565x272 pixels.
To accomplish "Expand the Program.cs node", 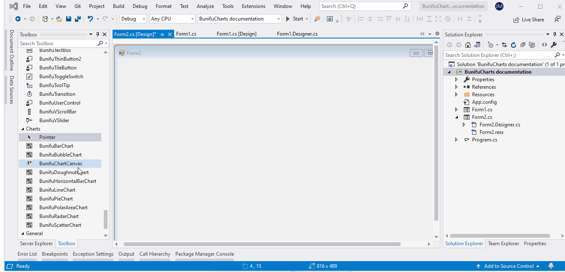I will pyautogui.click(x=457, y=140).
